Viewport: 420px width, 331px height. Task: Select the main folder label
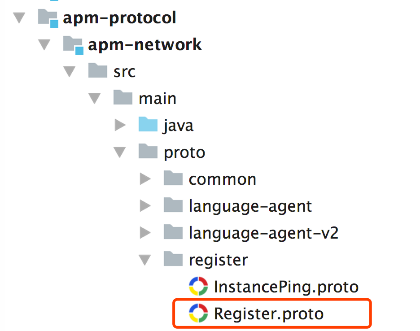coord(157,98)
